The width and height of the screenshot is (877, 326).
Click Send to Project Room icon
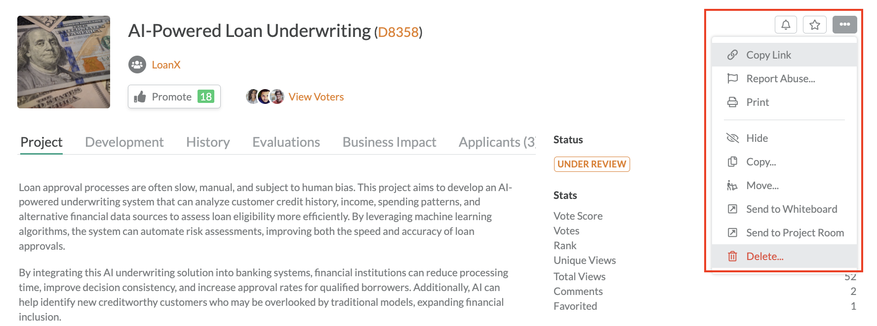tap(732, 233)
